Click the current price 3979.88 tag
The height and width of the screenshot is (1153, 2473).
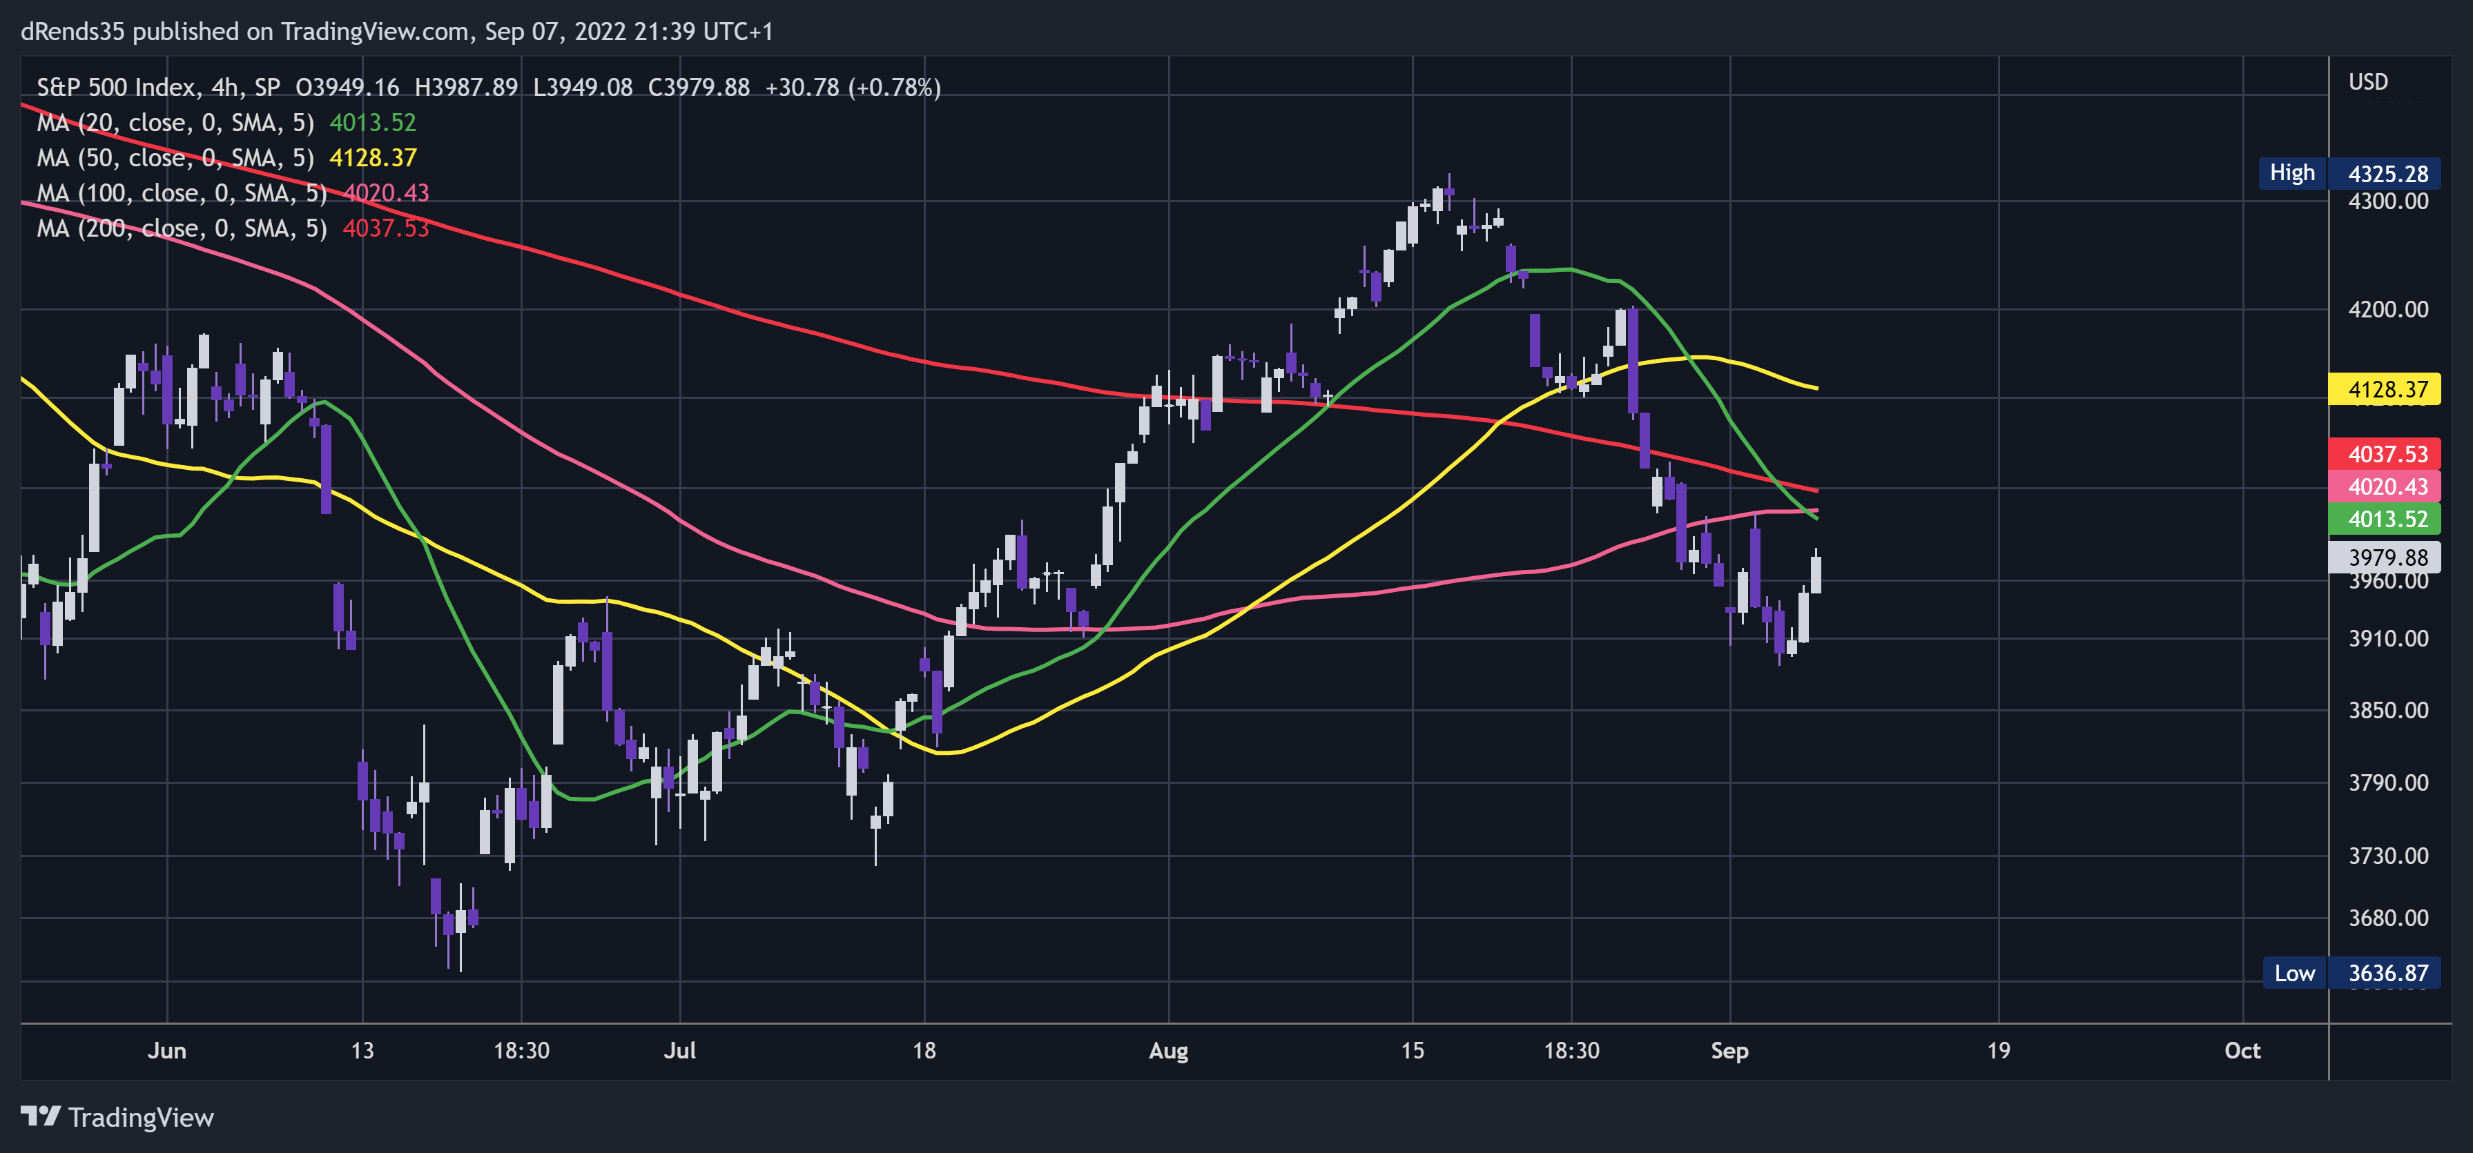2385,556
